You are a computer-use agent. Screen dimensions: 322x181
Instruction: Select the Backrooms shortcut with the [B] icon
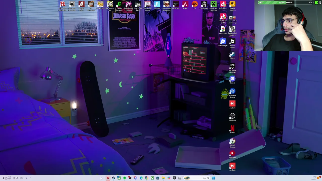pos(91,6)
